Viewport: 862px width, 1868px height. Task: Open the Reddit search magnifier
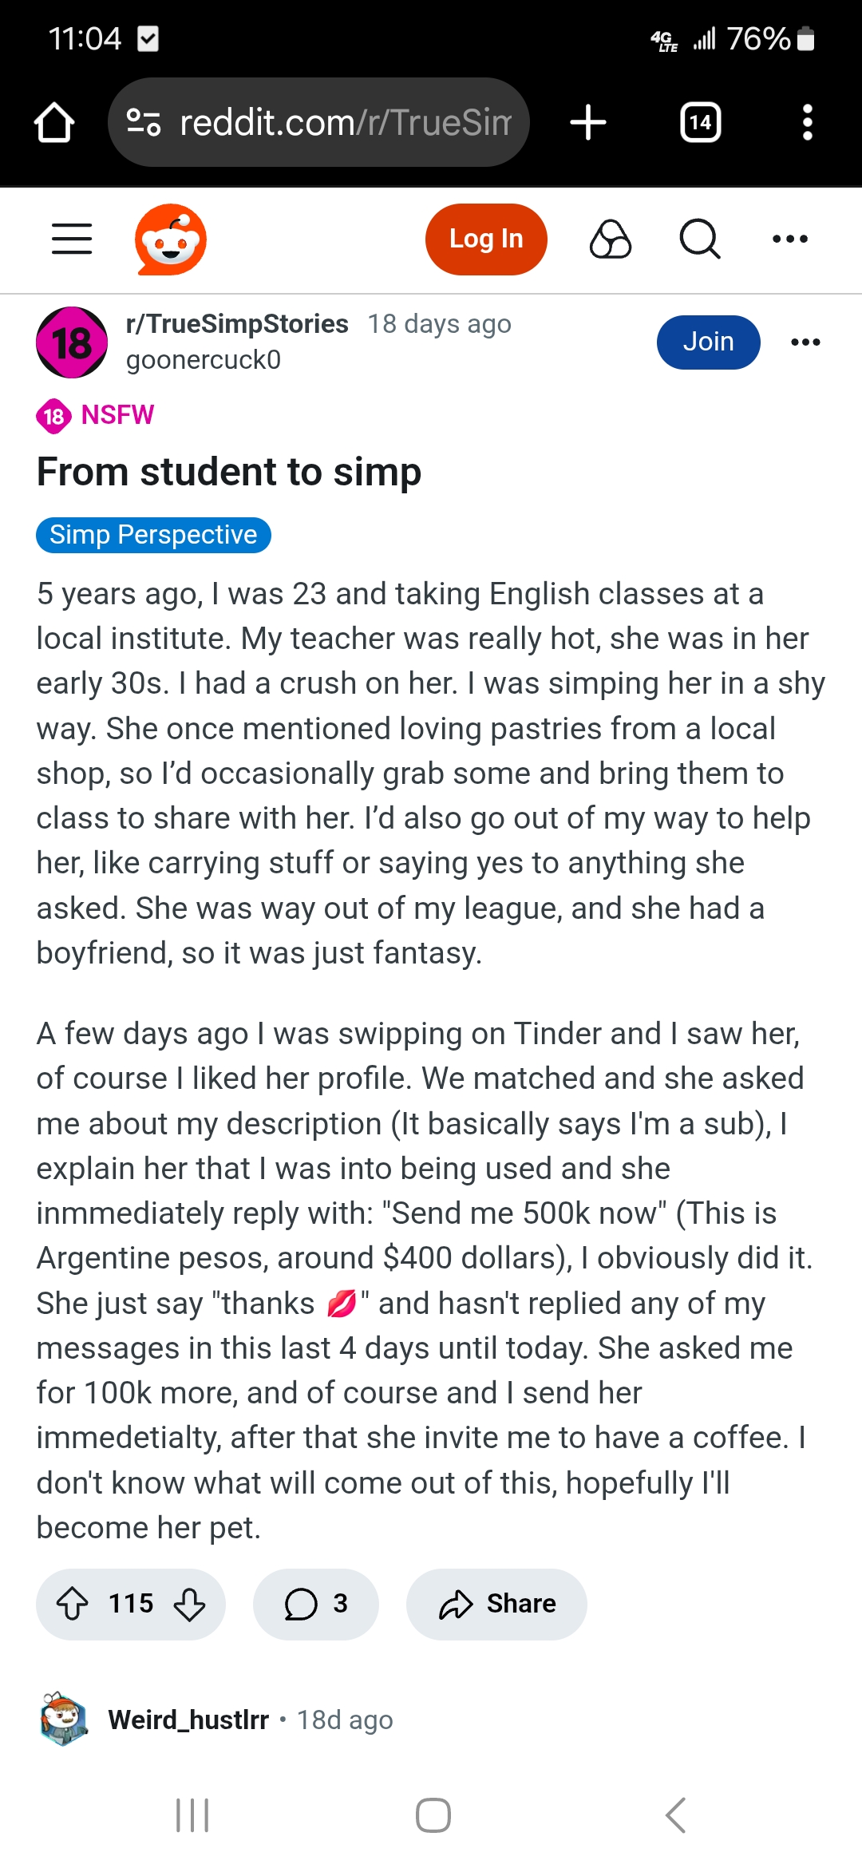coord(700,239)
